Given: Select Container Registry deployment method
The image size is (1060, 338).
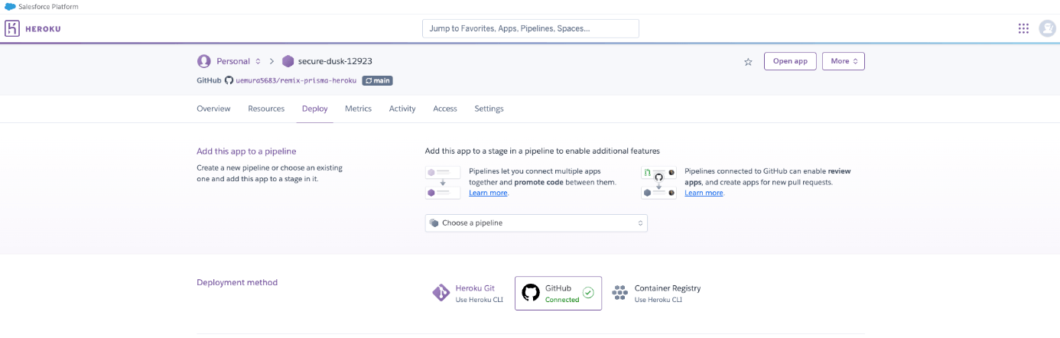Looking at the screenshot, I should point(655,293).
